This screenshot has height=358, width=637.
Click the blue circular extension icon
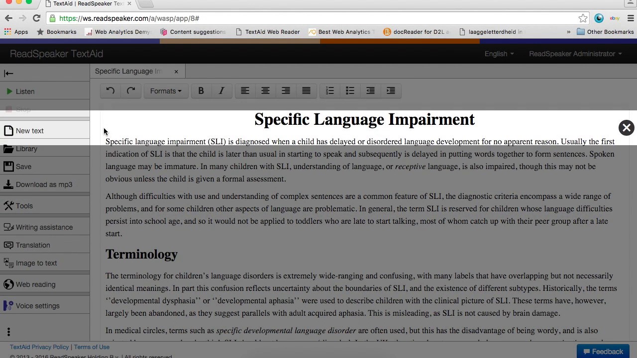point(599,18)
